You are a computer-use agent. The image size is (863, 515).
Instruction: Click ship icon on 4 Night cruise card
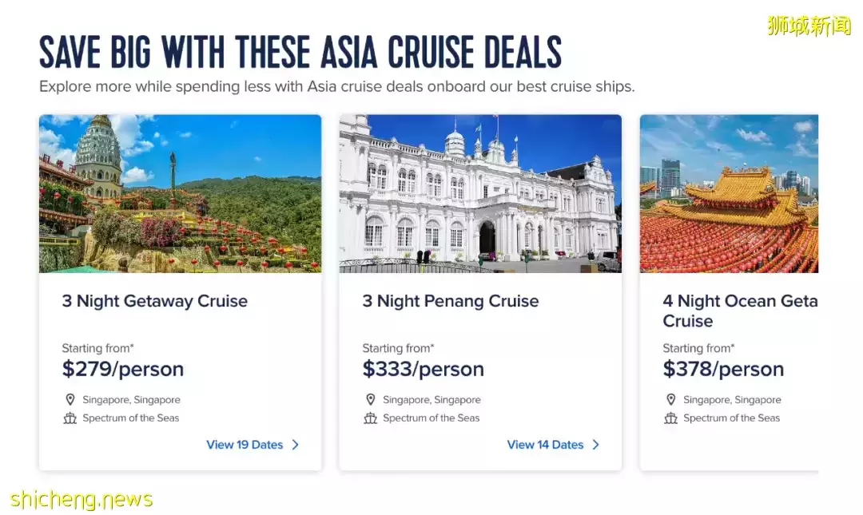pyautogui.click(x=671, y=418)
